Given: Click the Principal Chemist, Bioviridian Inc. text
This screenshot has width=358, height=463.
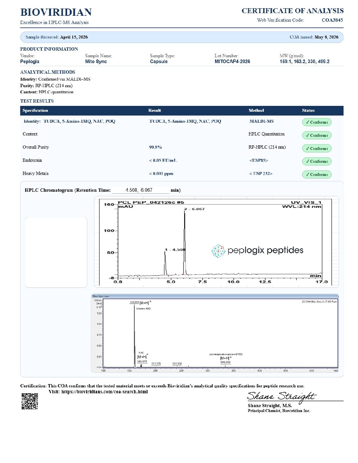Looking at the screenshot, I should click(x=279, y=411).
